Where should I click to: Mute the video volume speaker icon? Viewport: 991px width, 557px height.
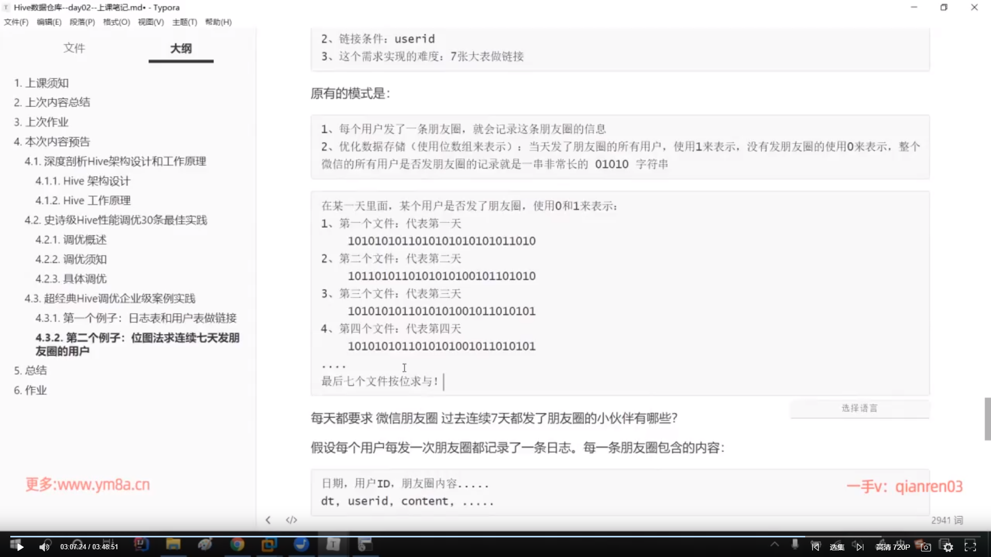[x=44, y=547]
